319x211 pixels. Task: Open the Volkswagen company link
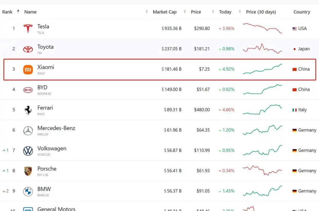click(x=52, y=149)
